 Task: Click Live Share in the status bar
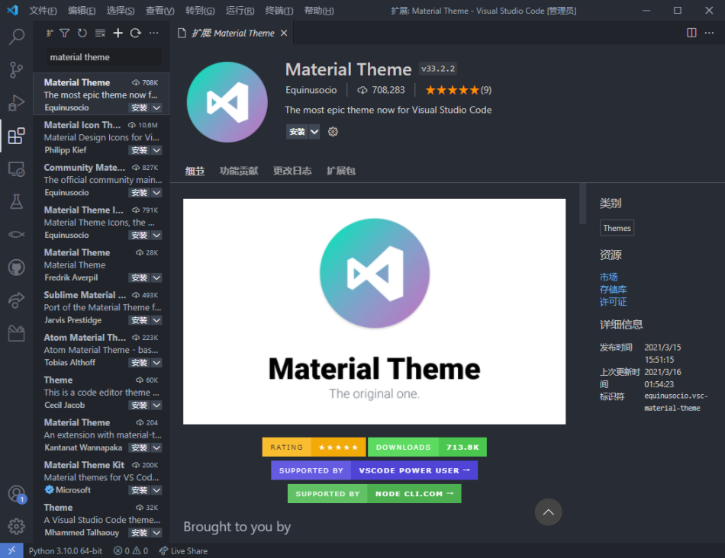pos(184,550)
